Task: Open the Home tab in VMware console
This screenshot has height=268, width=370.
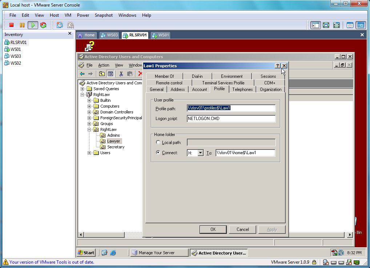Action: coord(87,35)
